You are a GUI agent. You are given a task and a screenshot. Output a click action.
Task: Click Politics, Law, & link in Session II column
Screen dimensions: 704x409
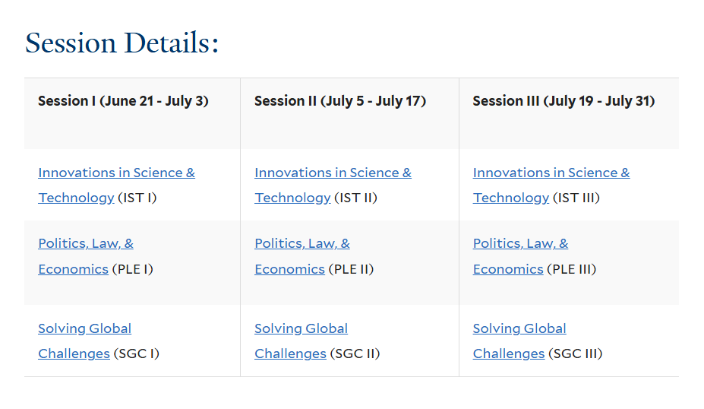click(302, 243)
